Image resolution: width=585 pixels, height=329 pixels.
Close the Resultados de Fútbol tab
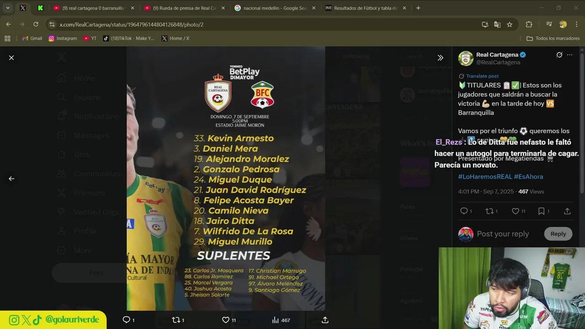tap(404, 8)
